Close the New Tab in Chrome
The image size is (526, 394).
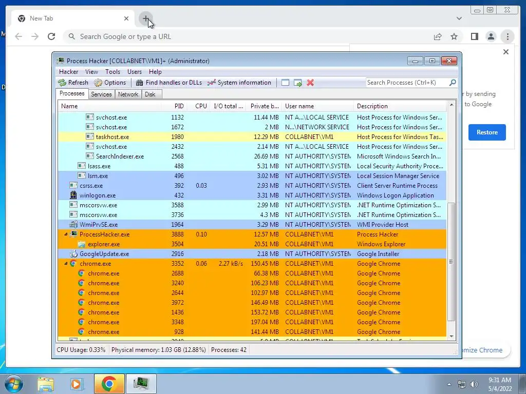(126, 18)
